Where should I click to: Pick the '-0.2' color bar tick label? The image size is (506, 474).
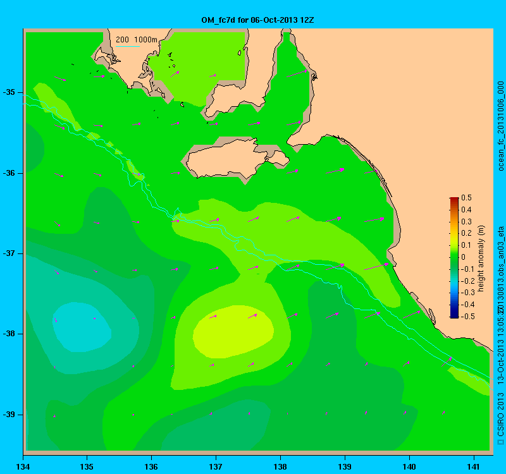(467, 281)
